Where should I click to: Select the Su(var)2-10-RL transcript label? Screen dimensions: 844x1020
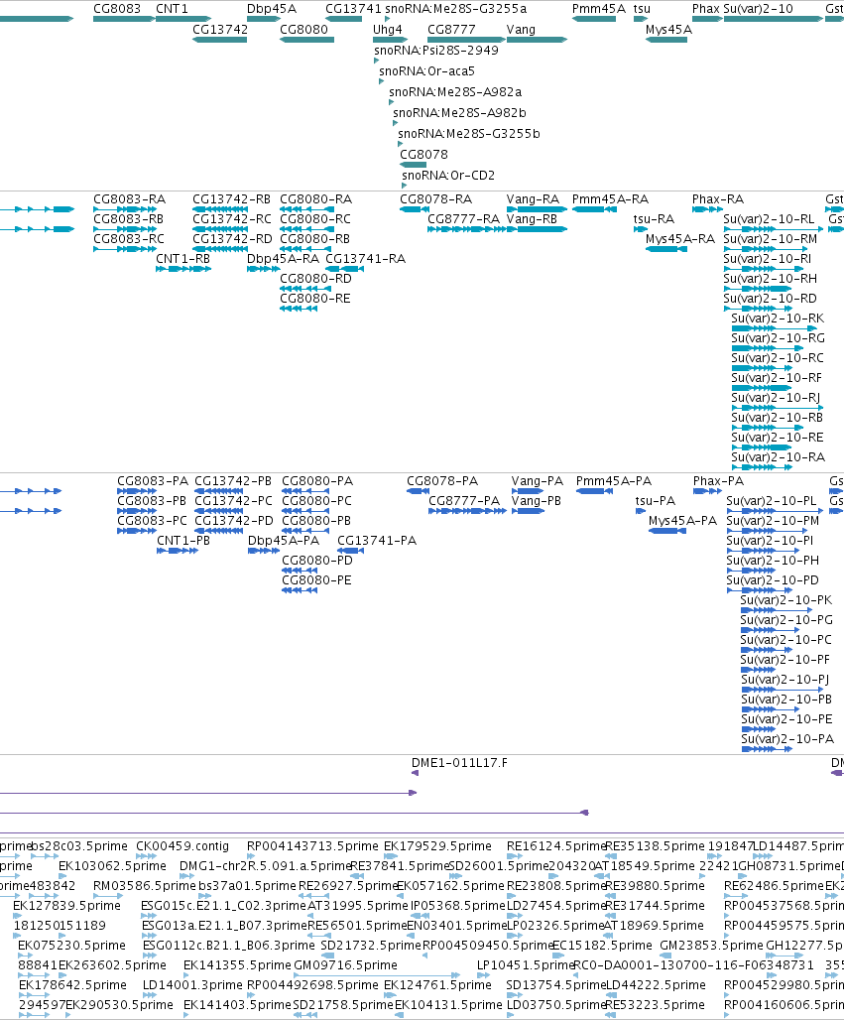pyautogui.click(x=769, y=219)
